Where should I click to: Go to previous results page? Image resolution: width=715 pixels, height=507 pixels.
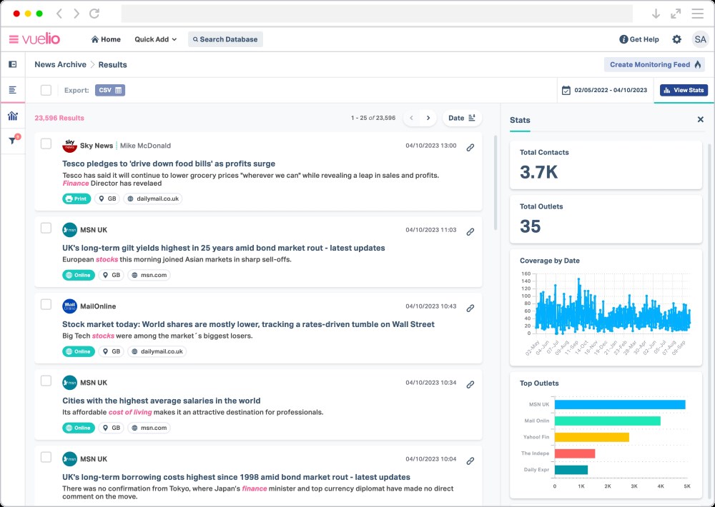tap(411, 118)
